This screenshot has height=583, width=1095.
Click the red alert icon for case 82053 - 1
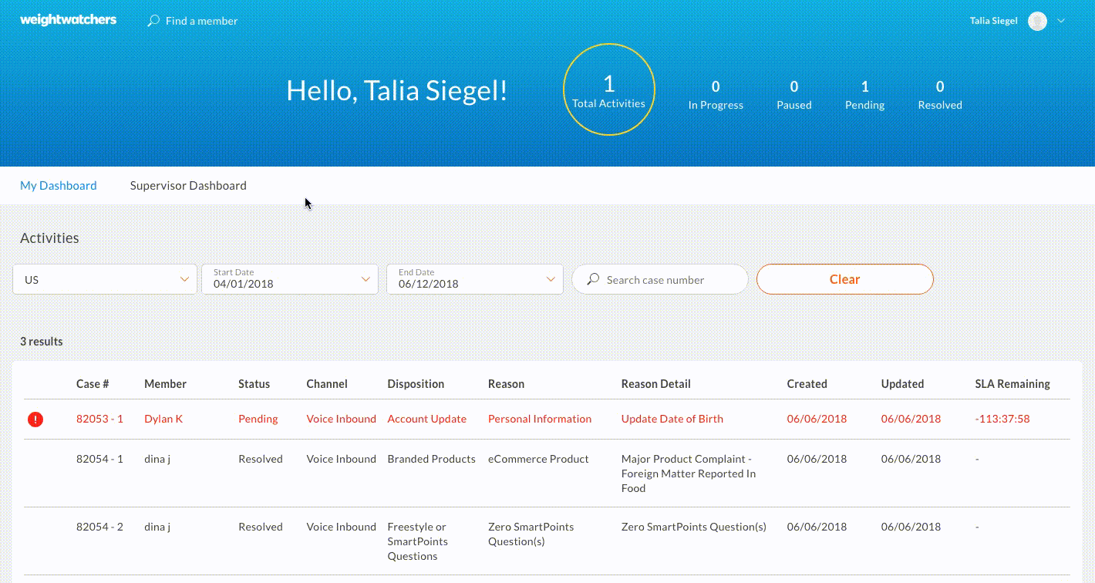(35, 420)
